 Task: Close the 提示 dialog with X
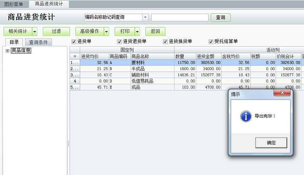click(282, 93)
